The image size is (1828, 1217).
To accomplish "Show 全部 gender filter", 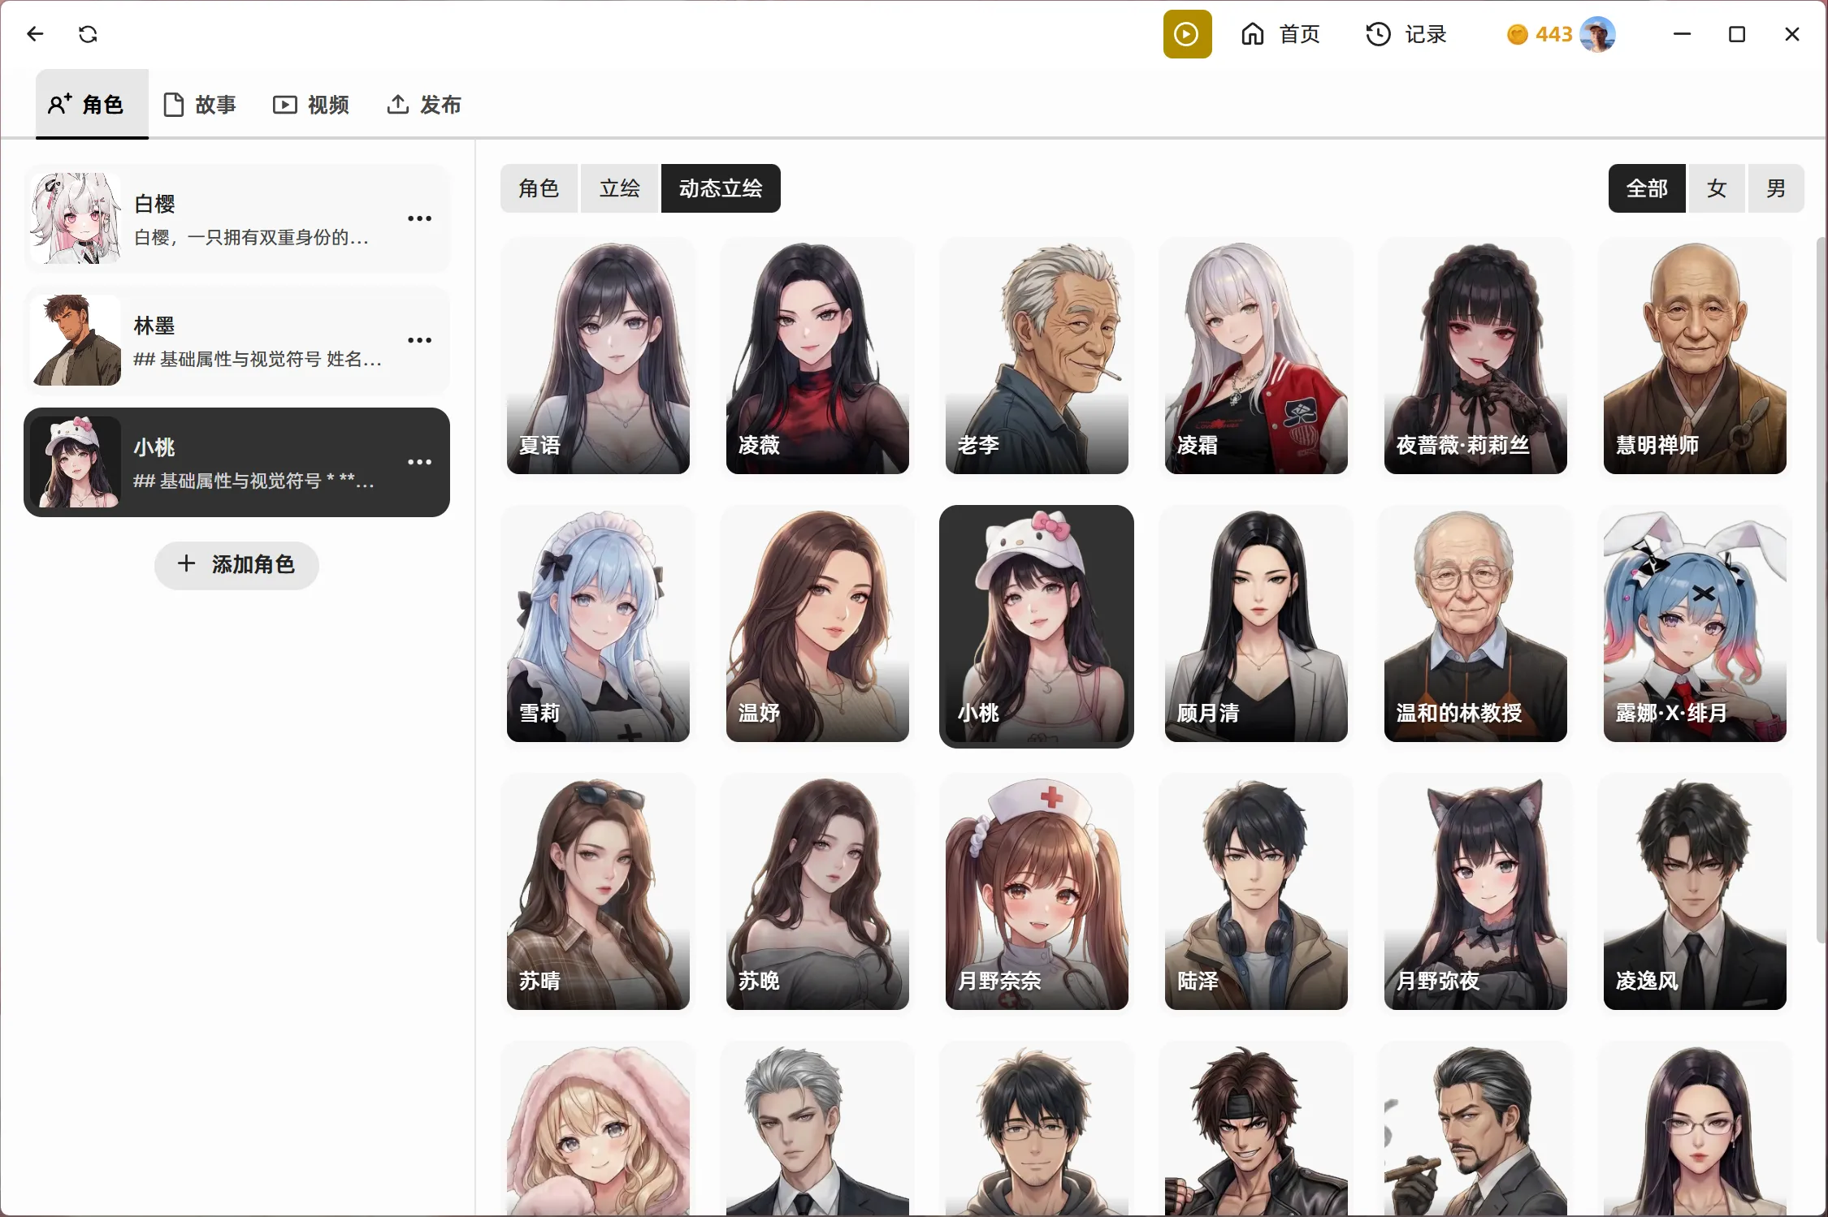I will 1647,188.
